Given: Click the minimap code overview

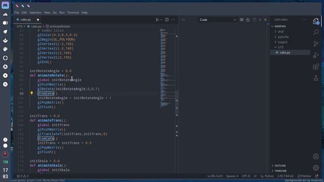Looking at the screenshot, I should click(167, 68).
